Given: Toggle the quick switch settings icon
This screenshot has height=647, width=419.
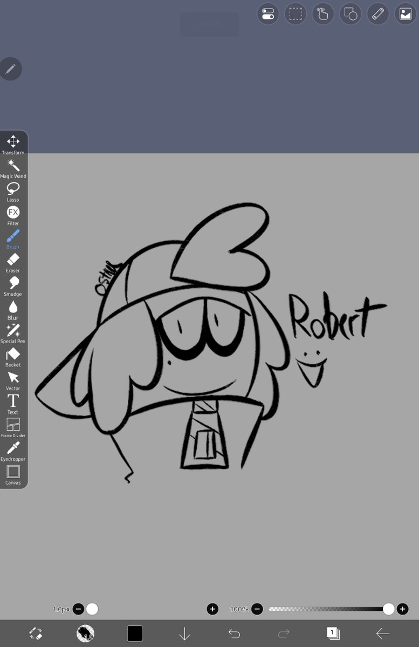Looking at the screenshot, I should click(268, 14).
